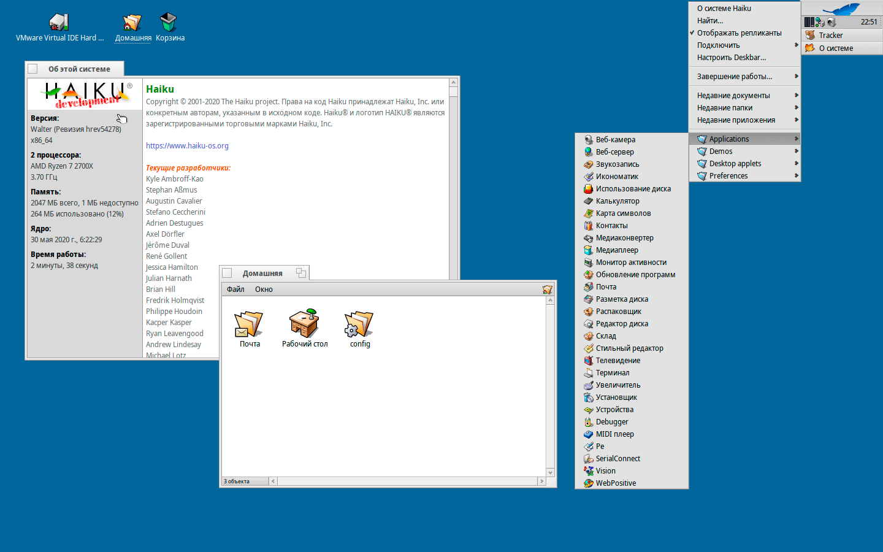Image resolution: width=883 pixels, height=552 pixels.
Task: Choose Настроить Deskbar... menu entry
Action: point(744,58)
